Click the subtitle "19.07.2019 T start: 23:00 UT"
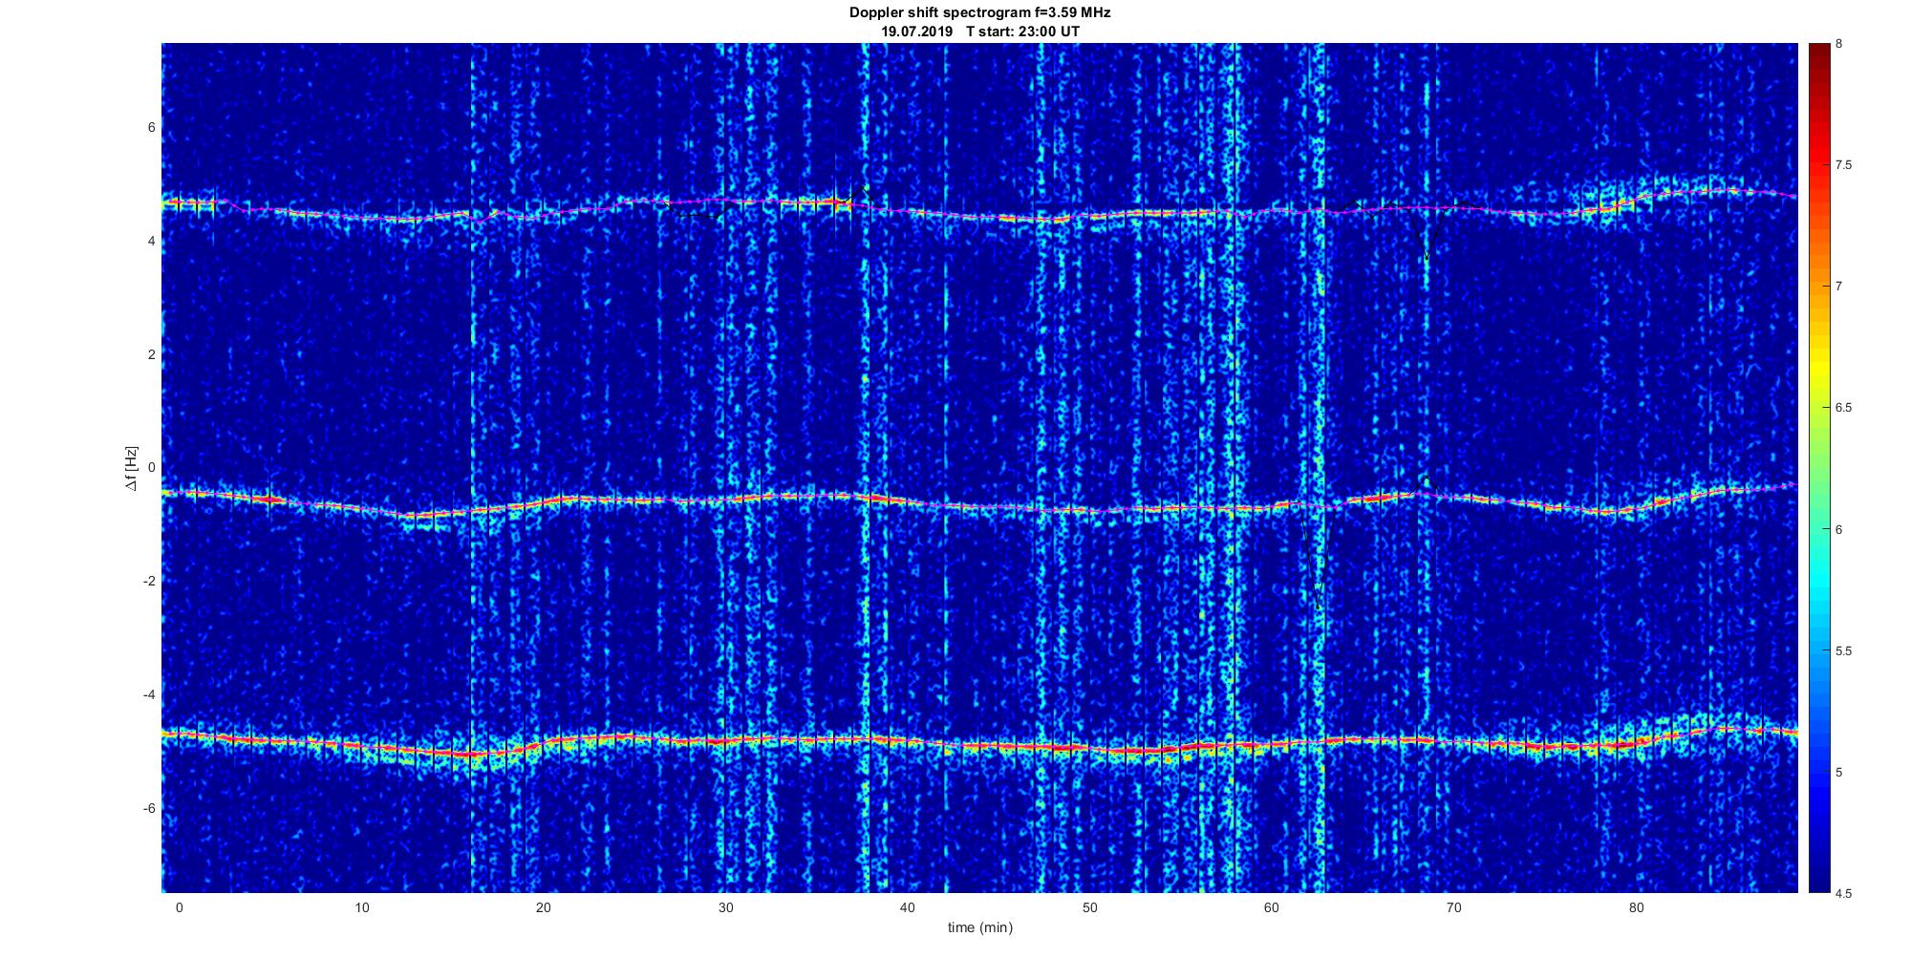Screen dimensions: 1911x958 click(x=979, y=31)
